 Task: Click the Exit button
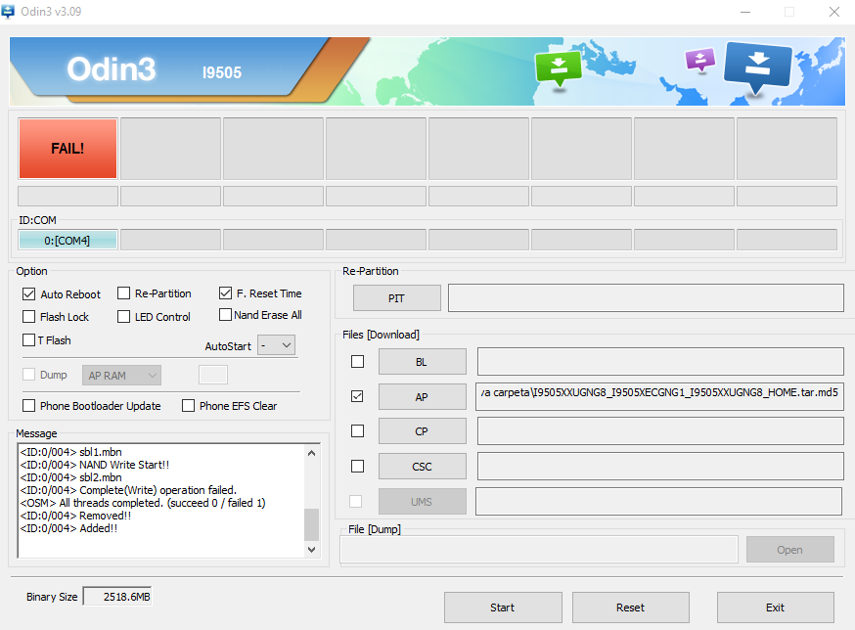[776, 607]
